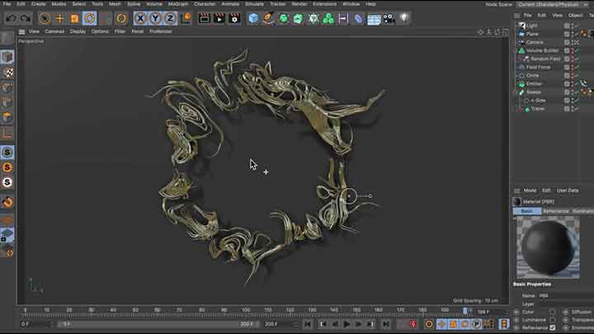This screenshot has height=334, width=594.
Task: Go to end of animation
Action: point(385,324)
